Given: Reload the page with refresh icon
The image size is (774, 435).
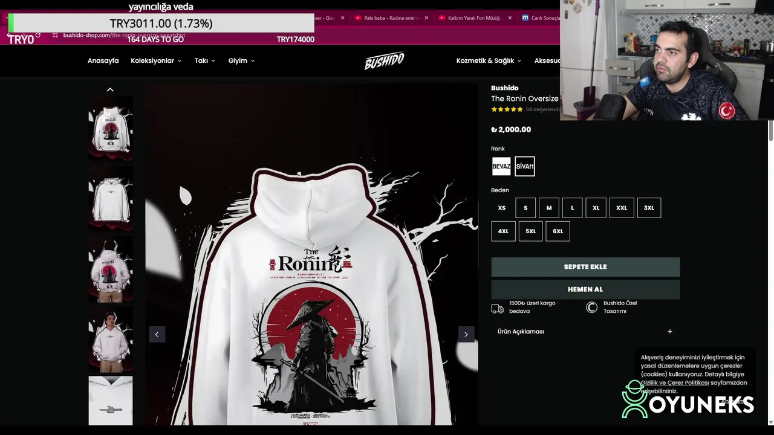Looking at the screenshot, I should tap(37, 35).
